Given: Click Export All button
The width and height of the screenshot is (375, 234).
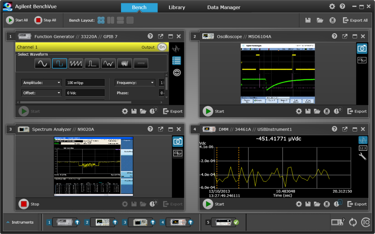Looking at the screenshot, I should click(x=355, y=20).
